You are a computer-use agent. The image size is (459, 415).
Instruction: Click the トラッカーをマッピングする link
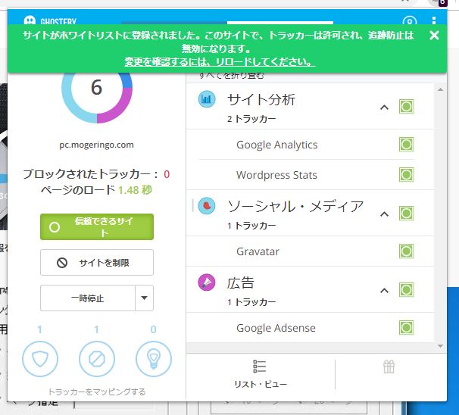coord(97,392)
